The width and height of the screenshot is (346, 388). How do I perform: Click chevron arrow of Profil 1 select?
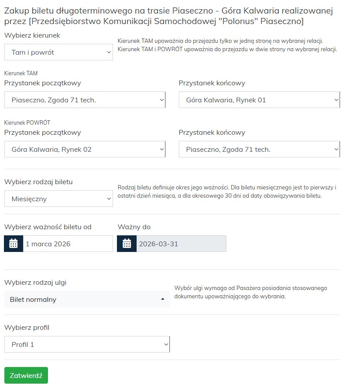pyautogui.click(x=166, y=345)
